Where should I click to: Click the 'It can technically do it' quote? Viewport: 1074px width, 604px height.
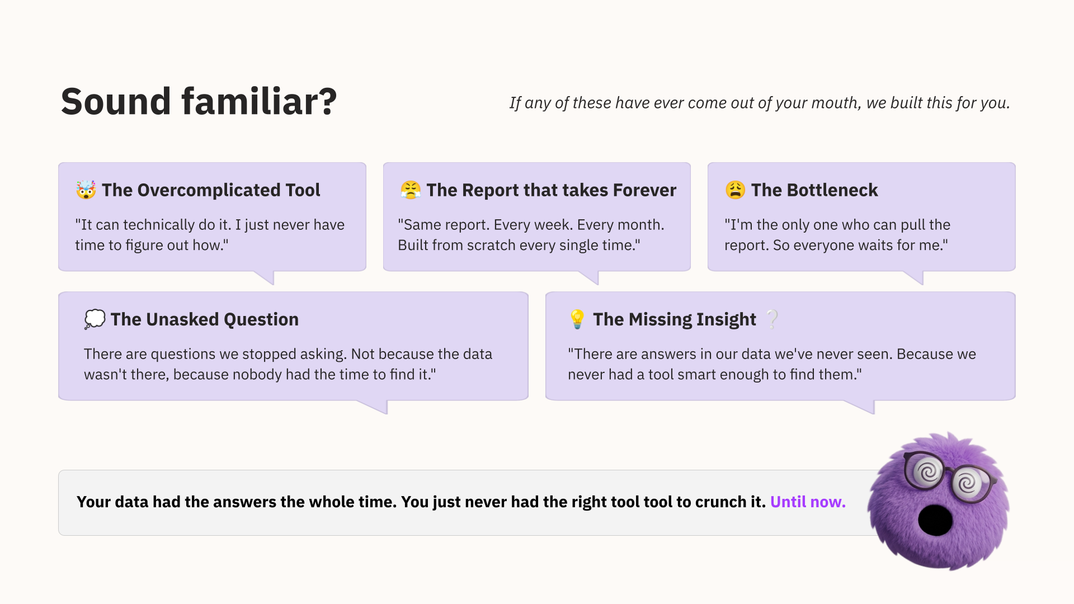point(210,235)
